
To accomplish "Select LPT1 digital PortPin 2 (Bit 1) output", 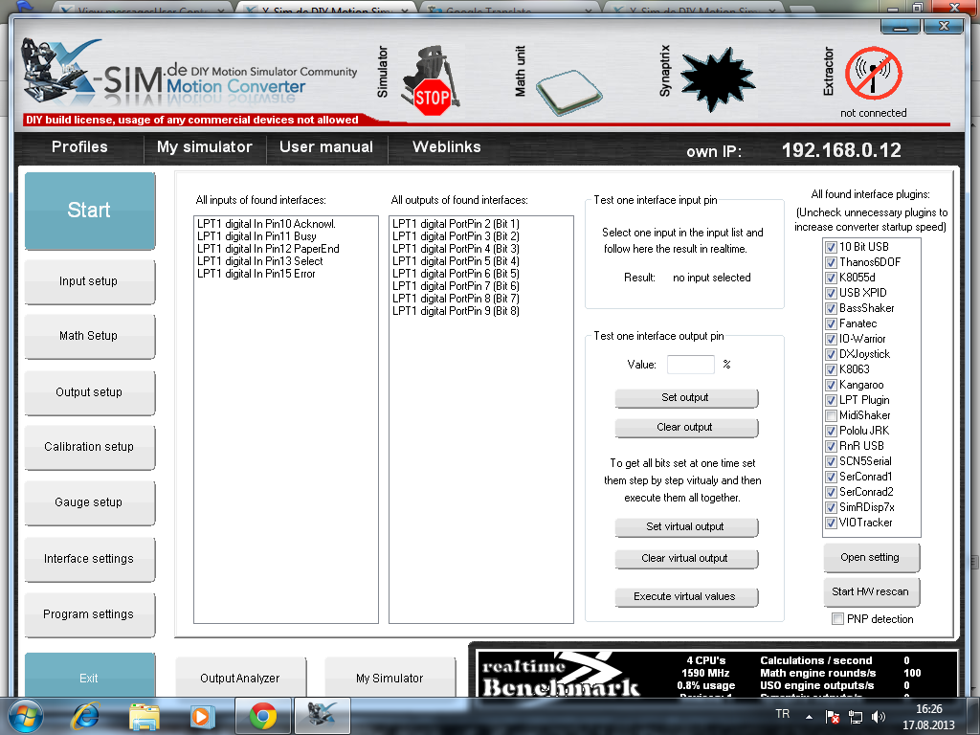I will [x=456, y=224].
